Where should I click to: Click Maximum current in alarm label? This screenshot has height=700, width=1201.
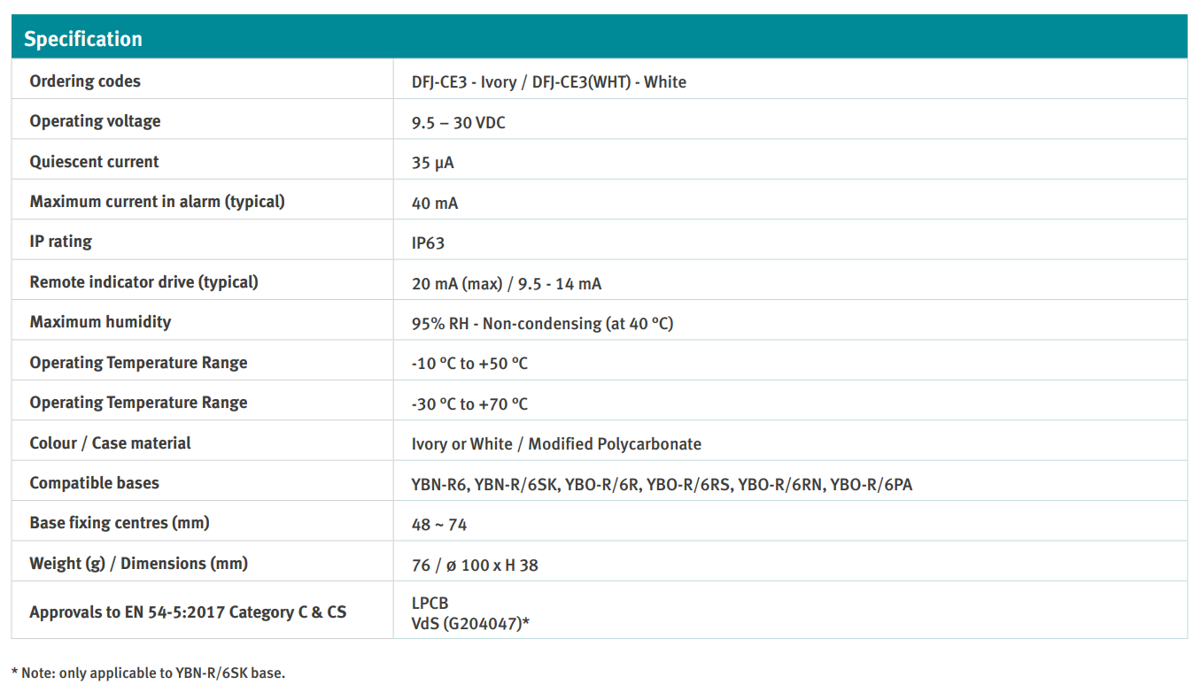pyautogui.click(x=157, y=202)
